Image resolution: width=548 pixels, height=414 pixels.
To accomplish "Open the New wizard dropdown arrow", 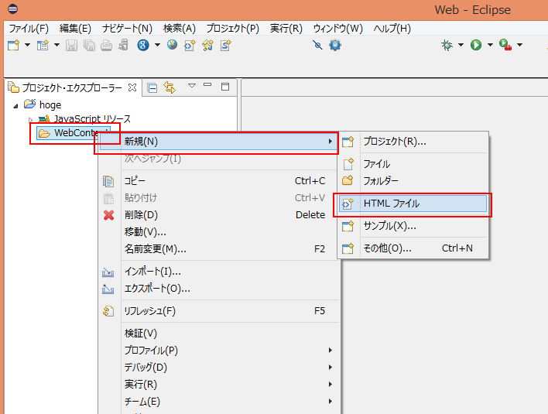I will click(x=27, y=45).
